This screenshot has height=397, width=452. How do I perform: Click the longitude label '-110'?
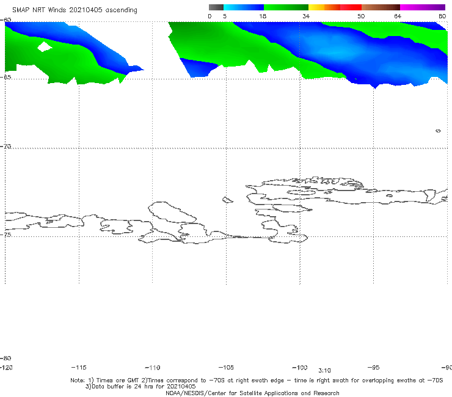point(153,368)
